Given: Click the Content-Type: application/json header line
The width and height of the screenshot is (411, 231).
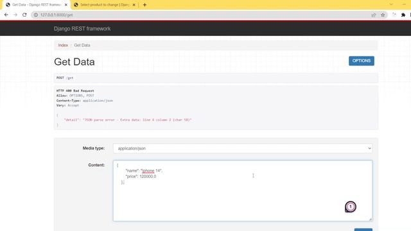Looking at the screenshot, I should pos(85,101).
